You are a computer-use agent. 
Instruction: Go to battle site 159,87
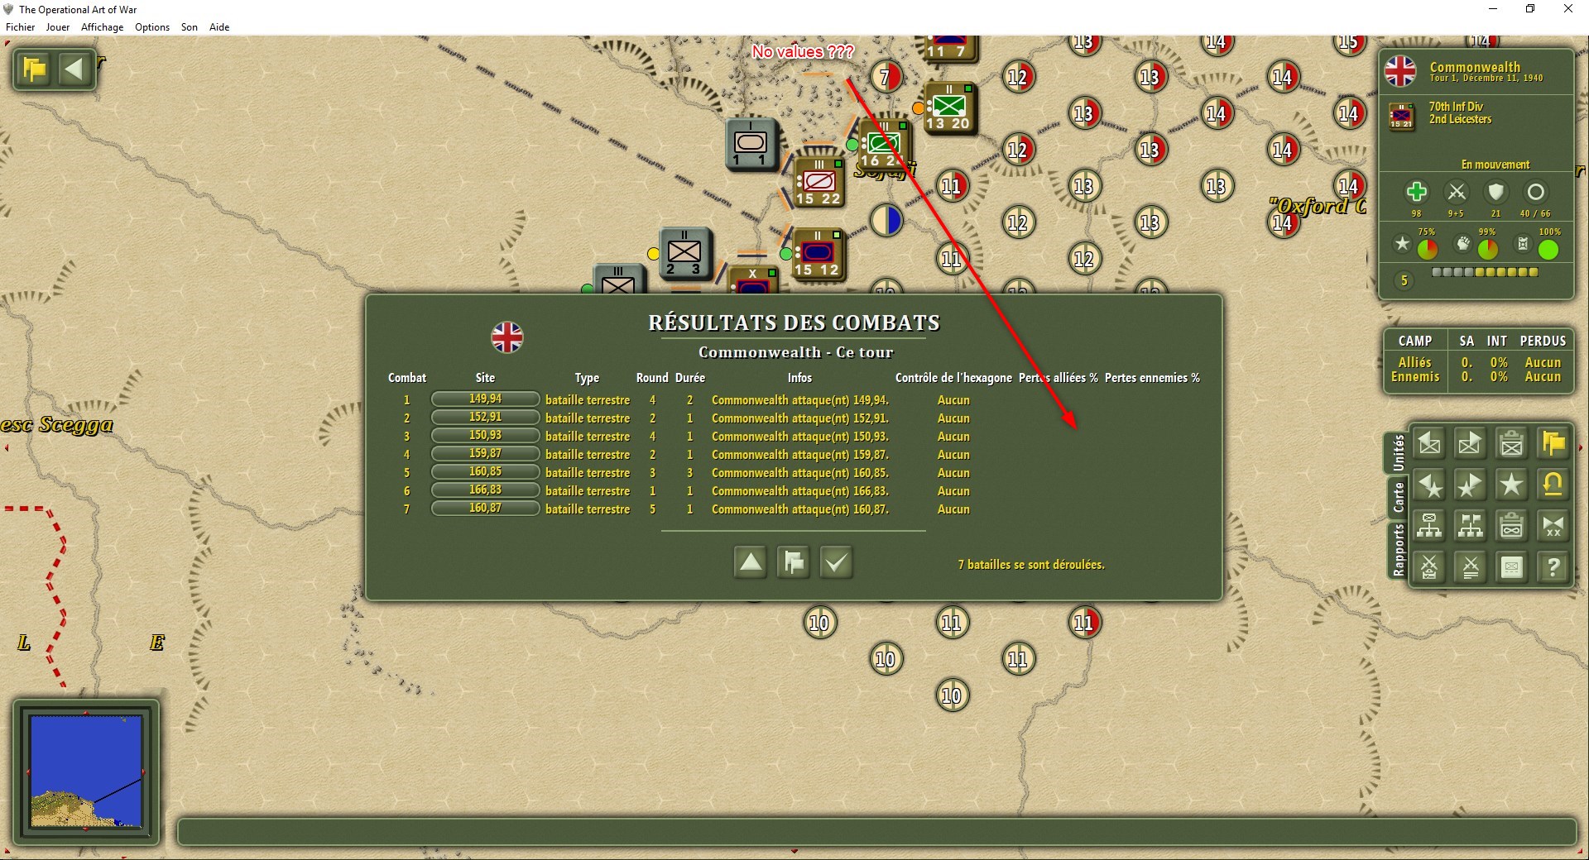[485, 454]
